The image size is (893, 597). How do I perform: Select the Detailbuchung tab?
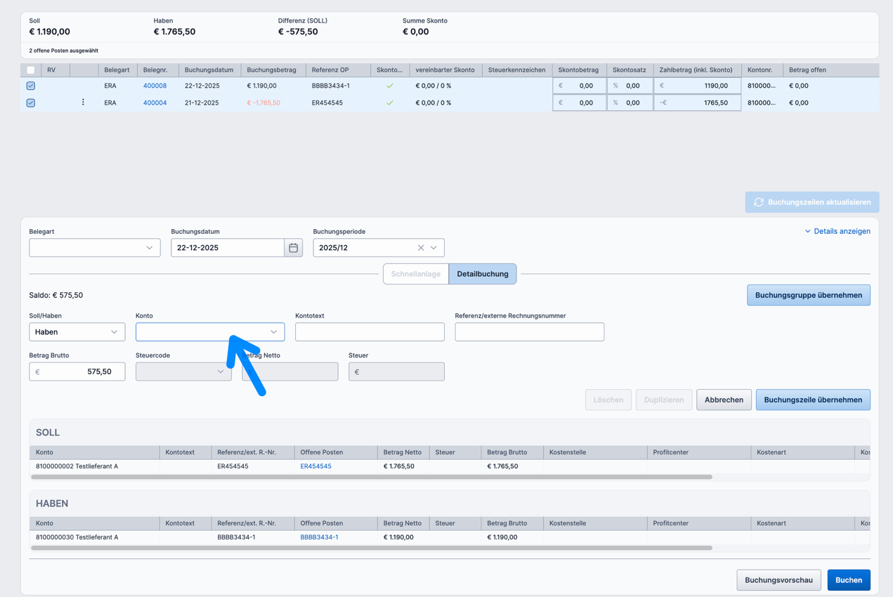pyautogui.click(x=483, y=274)
